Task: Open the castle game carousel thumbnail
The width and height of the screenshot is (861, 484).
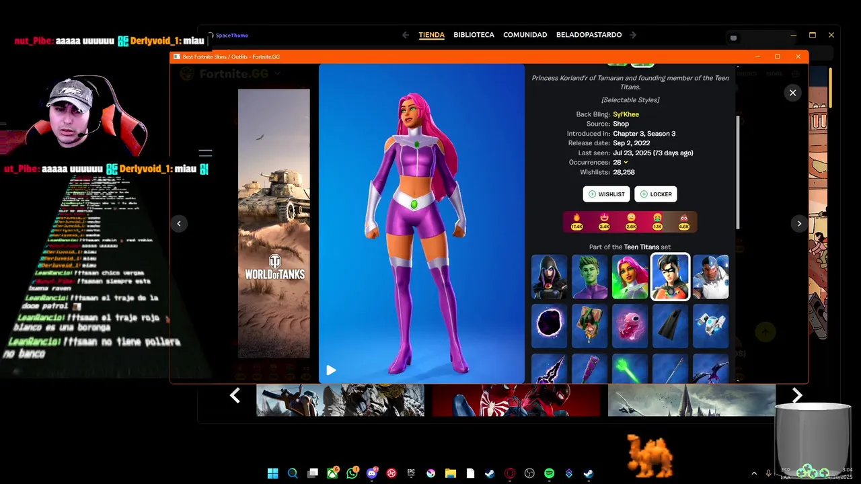Action: (691, 400)
